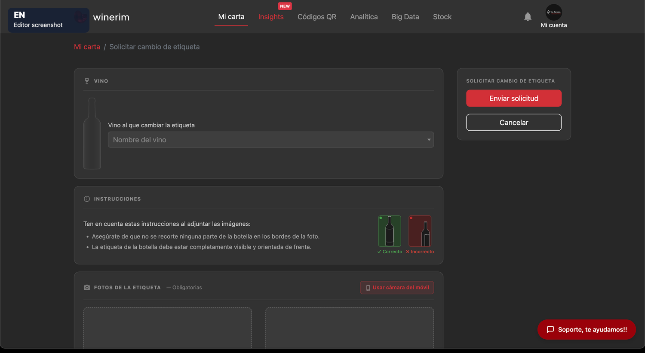This screenshot has width=645, height=353.
Task: Follow the Mi carta breadcrumb link
Action: (87, 47)
